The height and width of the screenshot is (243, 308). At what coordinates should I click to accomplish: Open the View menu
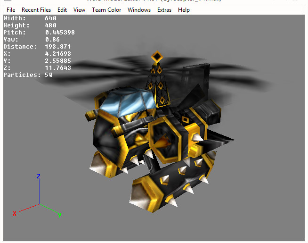pos(79,10)
